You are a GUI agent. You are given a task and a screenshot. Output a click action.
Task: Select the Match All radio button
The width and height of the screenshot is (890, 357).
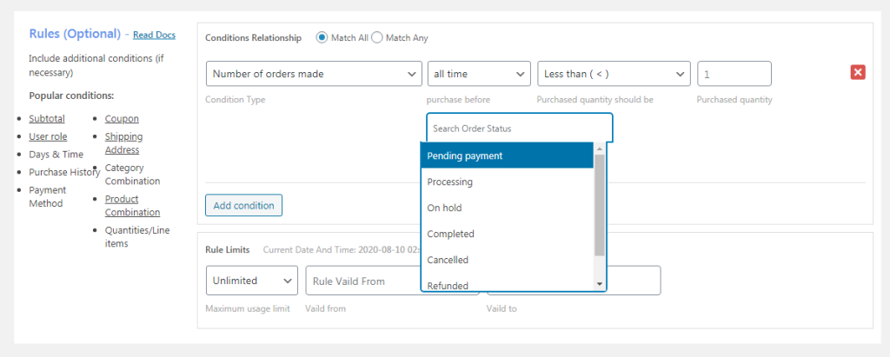[322, 38]
